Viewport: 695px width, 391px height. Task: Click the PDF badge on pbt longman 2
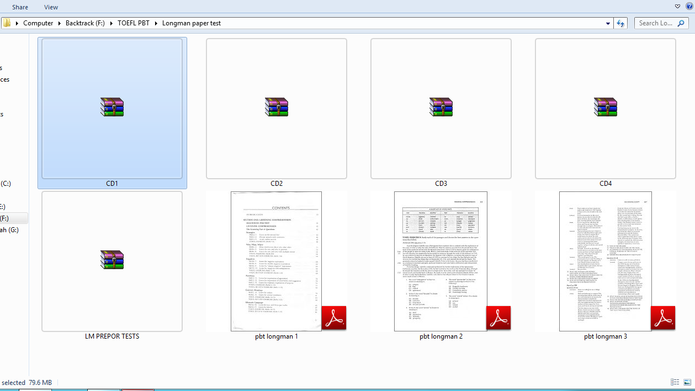498,318
